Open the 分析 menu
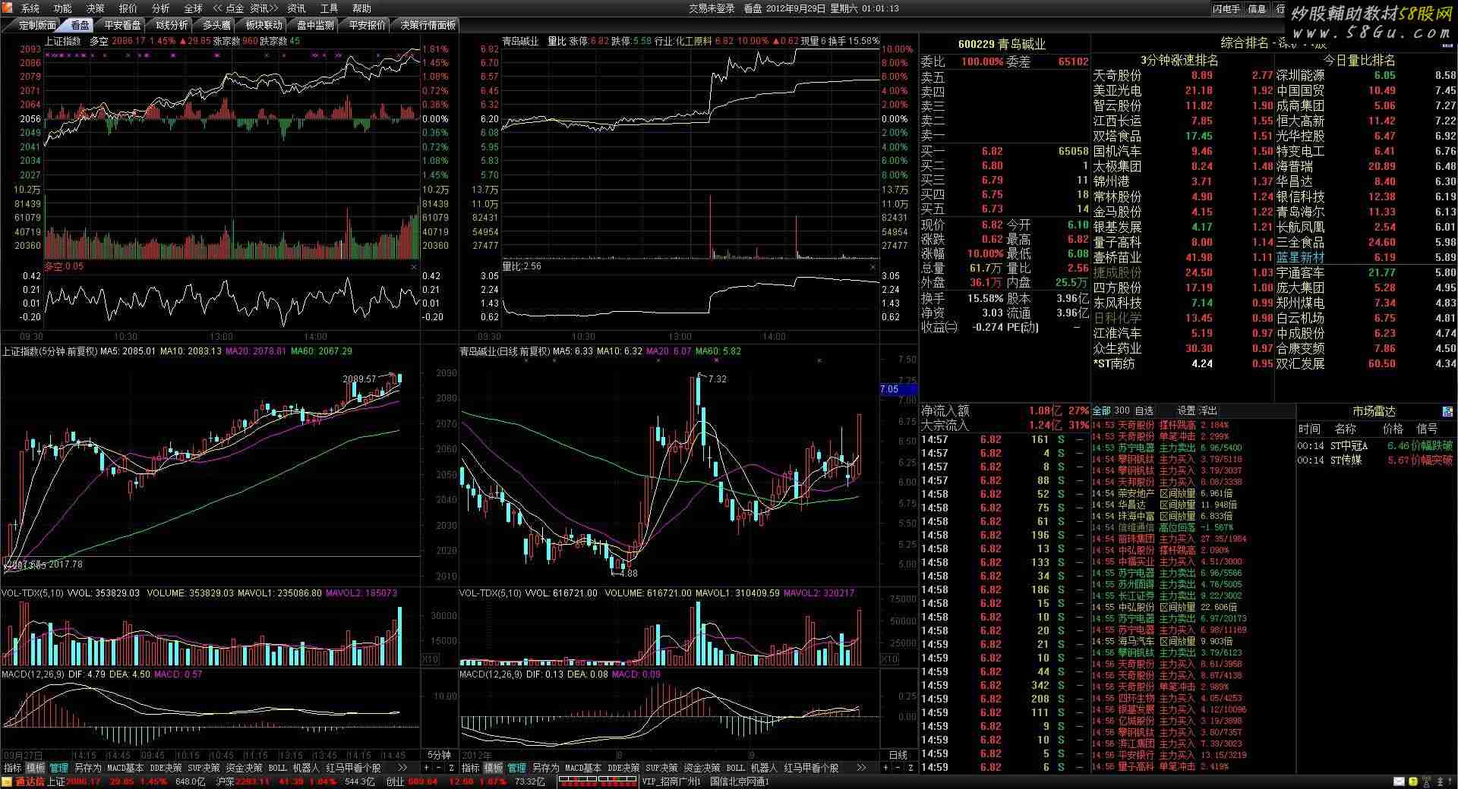 pyautogui.click(x=161, y=8)
